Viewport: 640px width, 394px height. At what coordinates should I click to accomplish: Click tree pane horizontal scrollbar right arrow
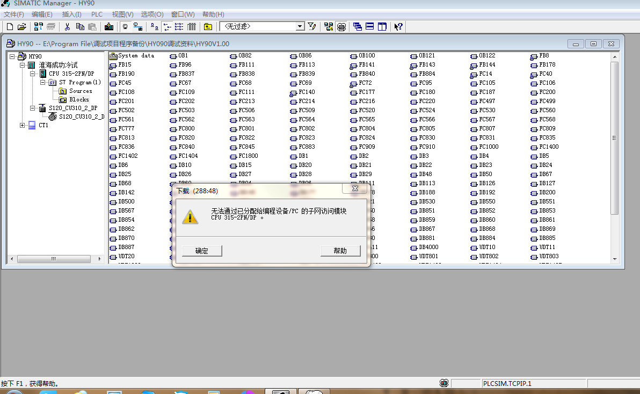pos(99,259)
